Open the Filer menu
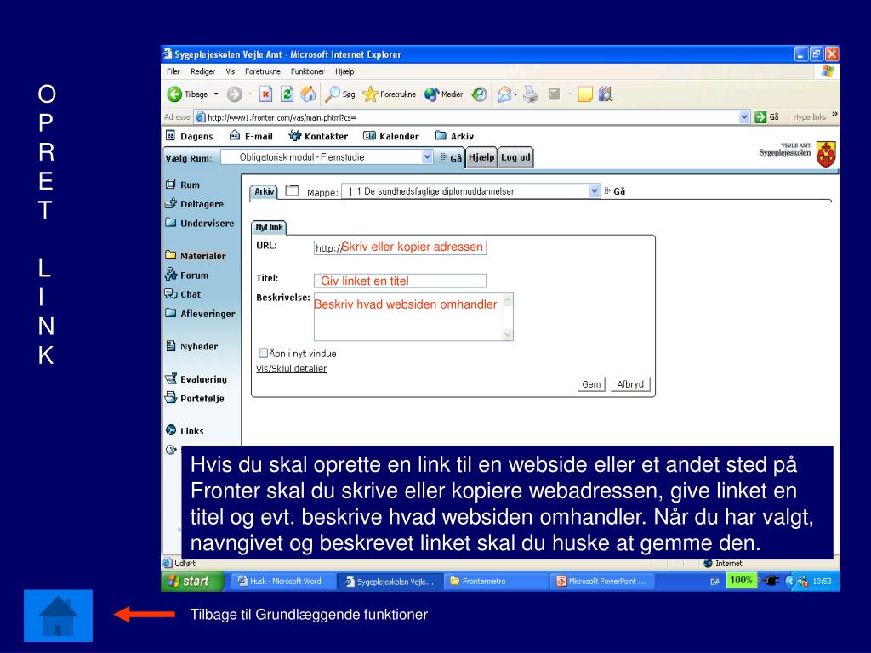The image size is (871, 653). coord(174,71)
